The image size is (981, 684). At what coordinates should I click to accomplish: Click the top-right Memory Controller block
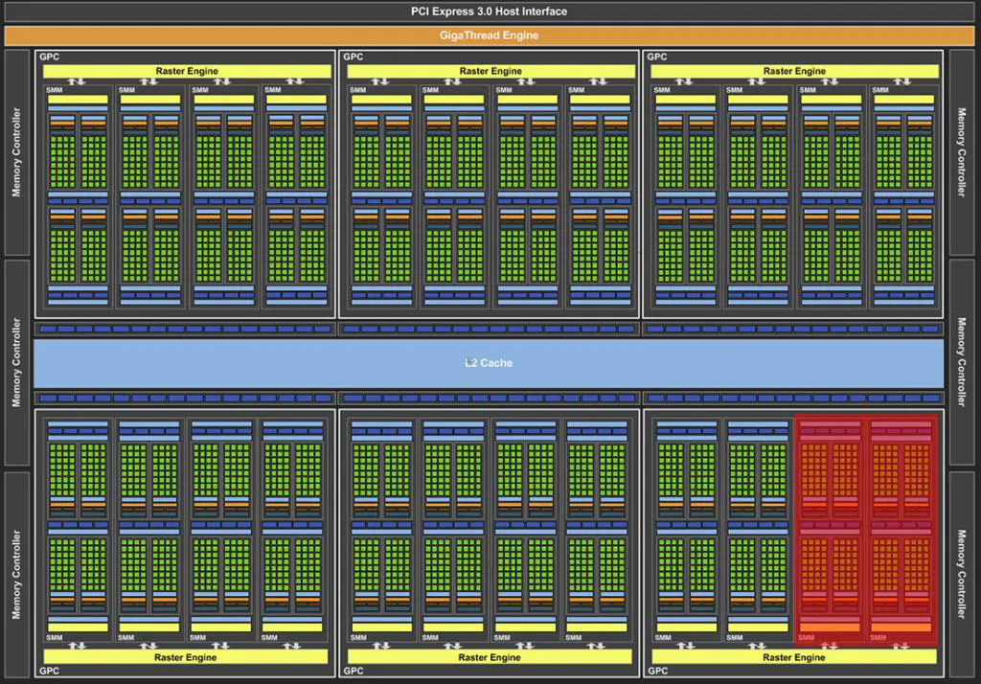963,151
